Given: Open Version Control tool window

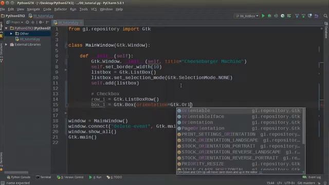Looking at the screenshot, I should 70,177.
